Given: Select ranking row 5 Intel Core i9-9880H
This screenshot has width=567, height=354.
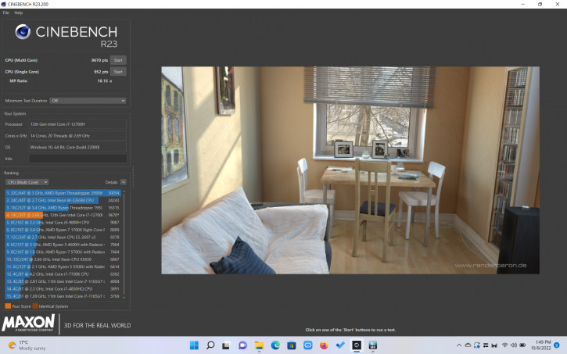Looking at the screenshot, I should point(63,223).
